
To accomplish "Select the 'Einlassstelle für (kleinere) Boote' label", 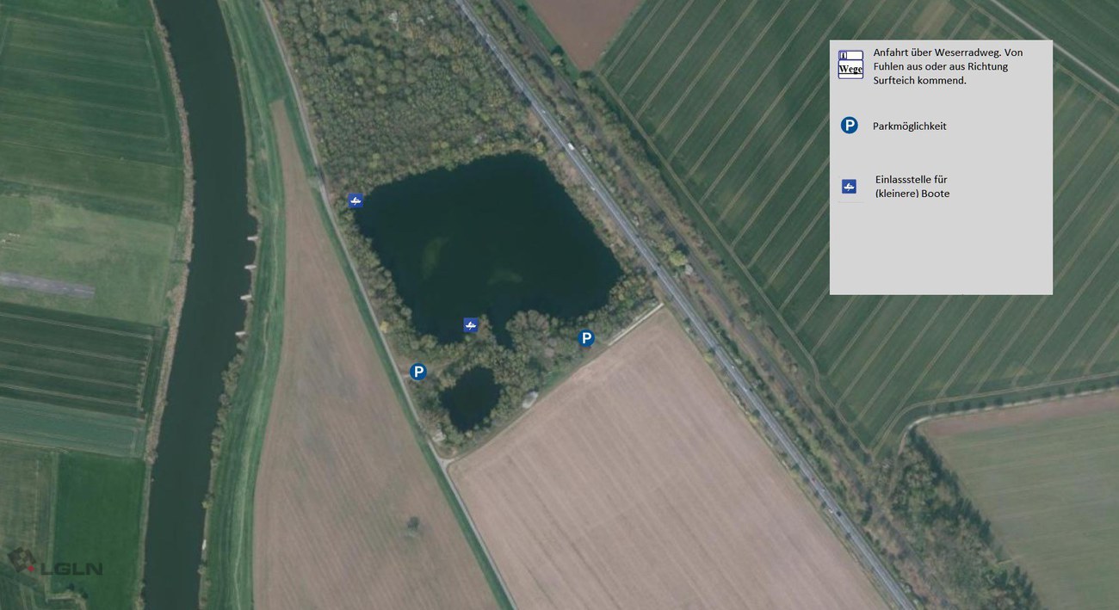I will pyautogui.click(x=912, y=186).
